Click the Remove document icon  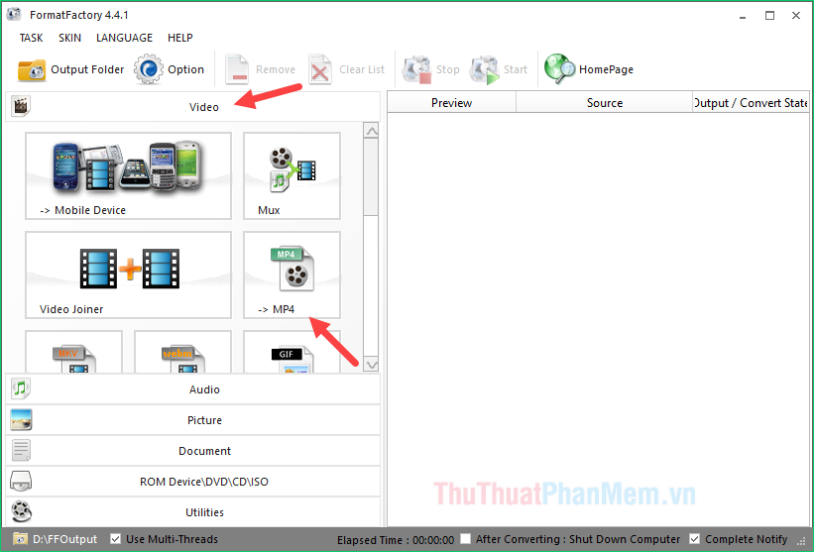[237, 69]
